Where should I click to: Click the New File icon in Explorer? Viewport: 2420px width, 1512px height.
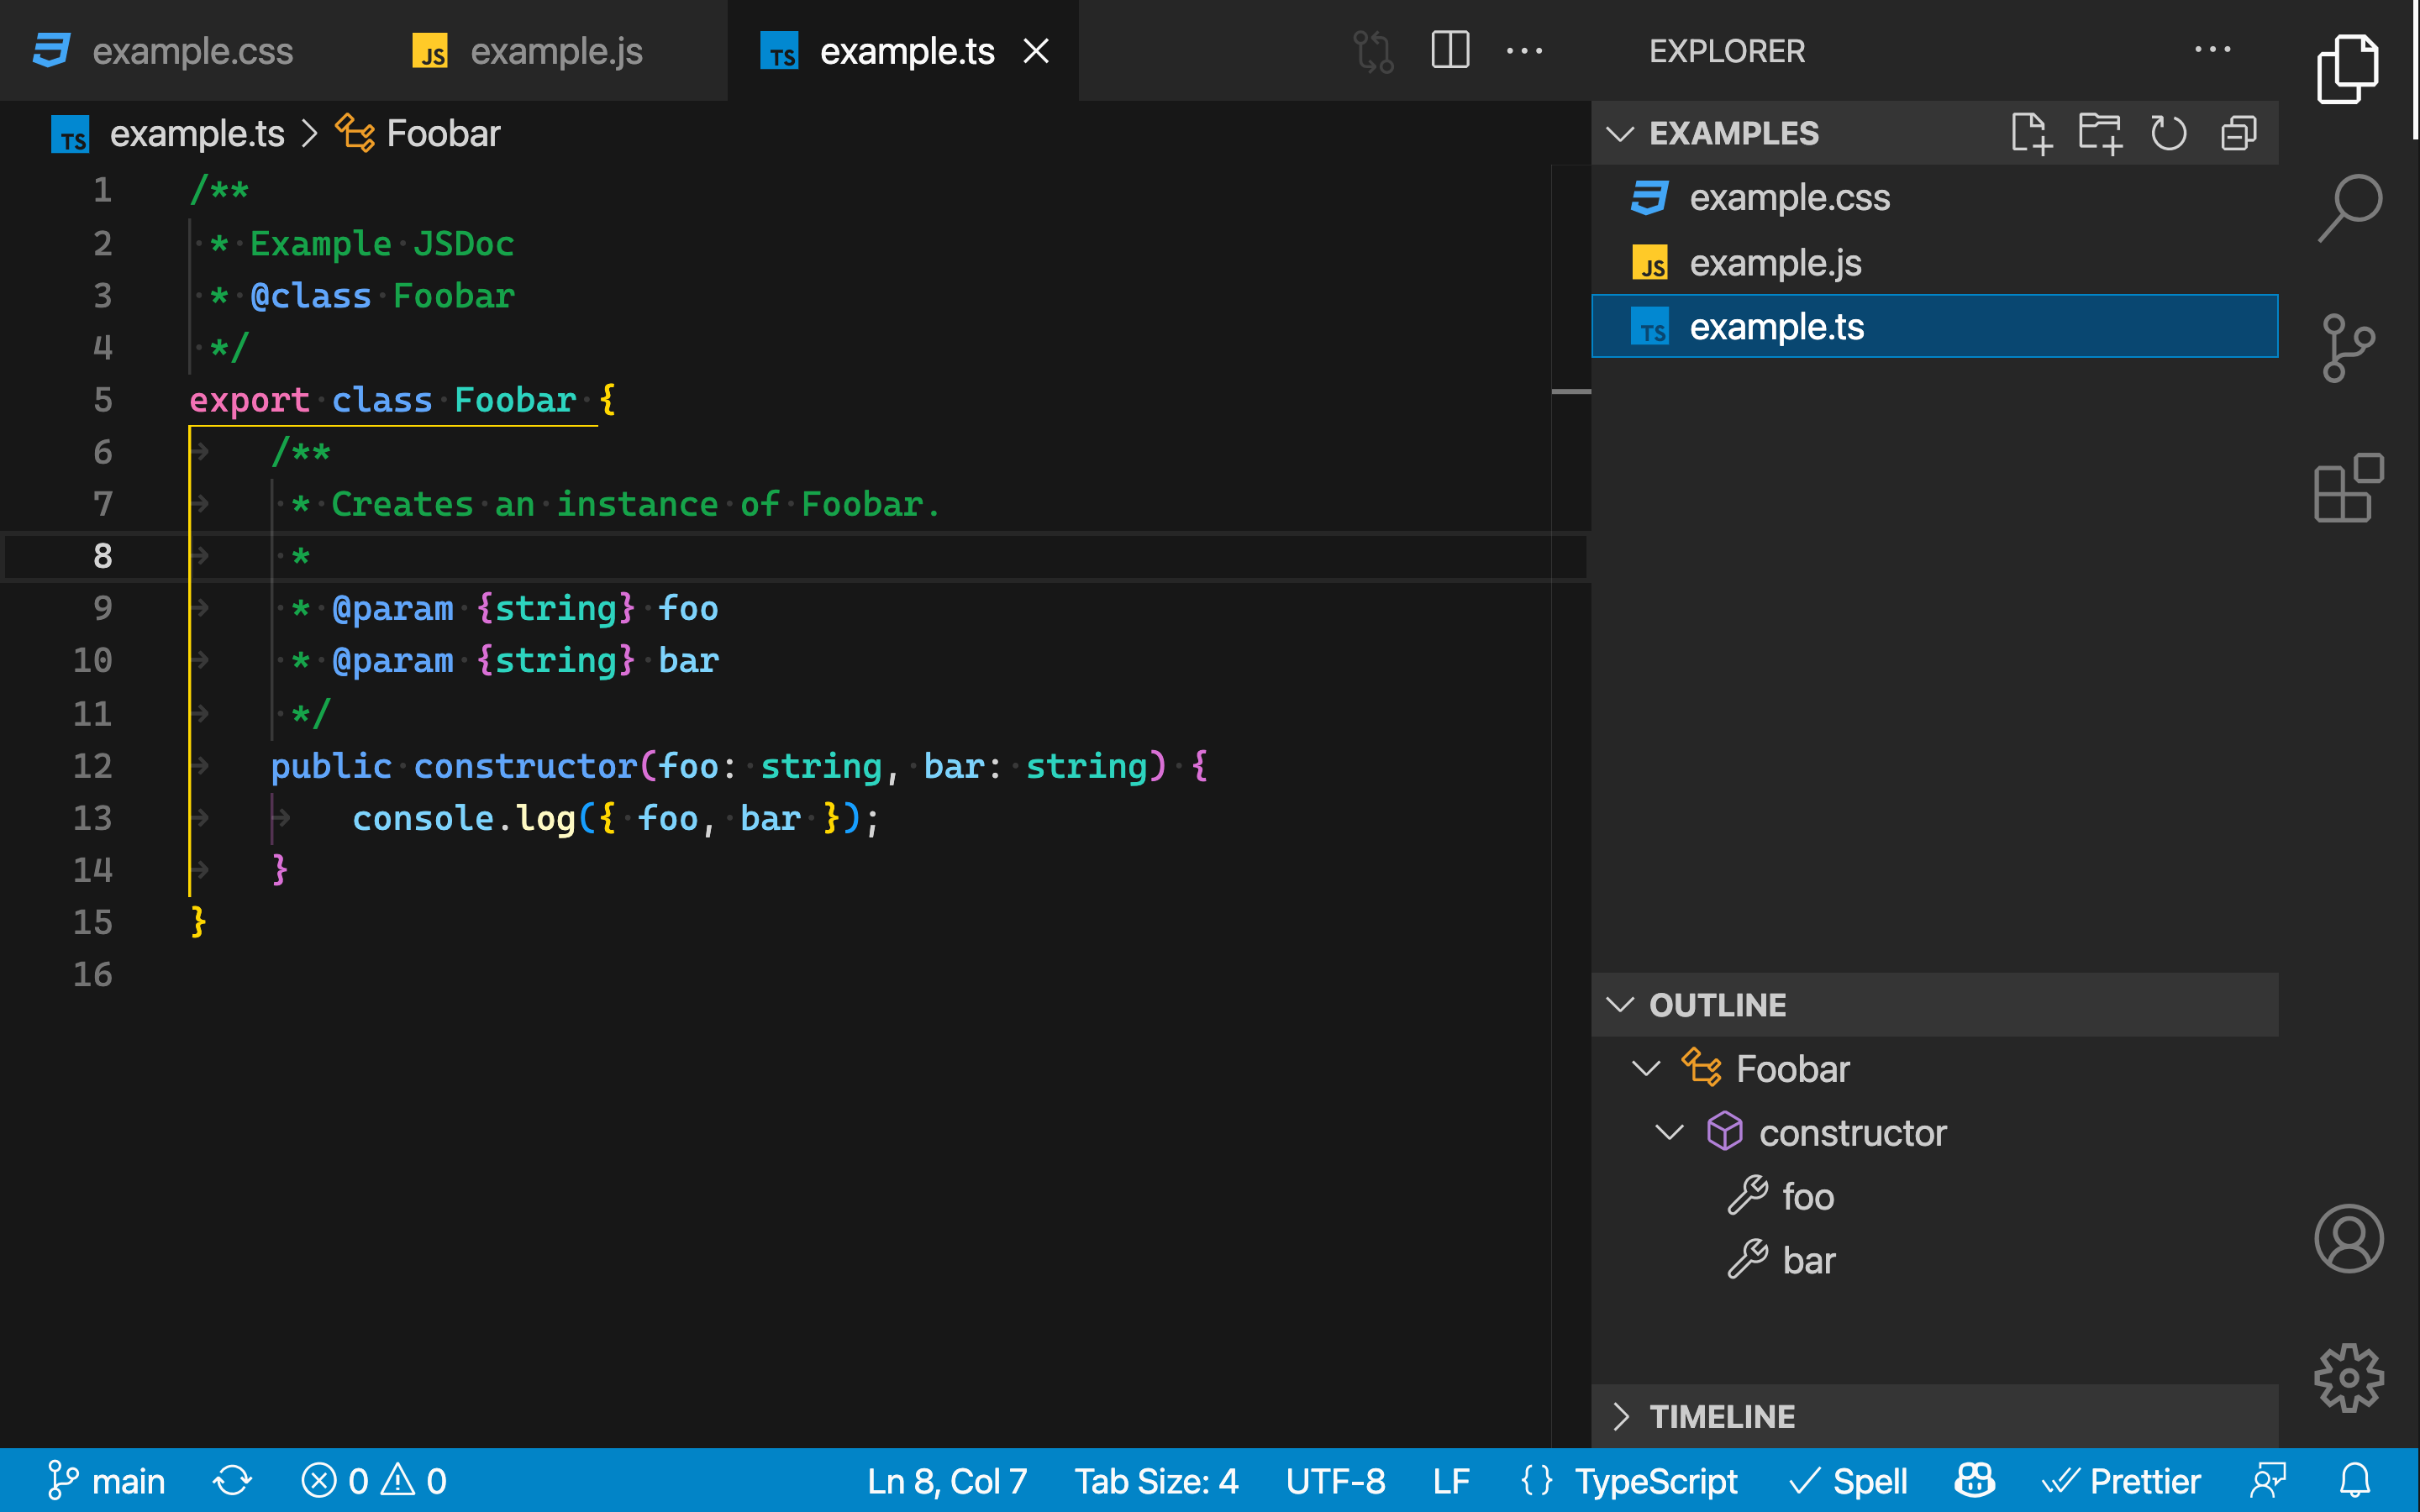click(x=2030, y=133)
